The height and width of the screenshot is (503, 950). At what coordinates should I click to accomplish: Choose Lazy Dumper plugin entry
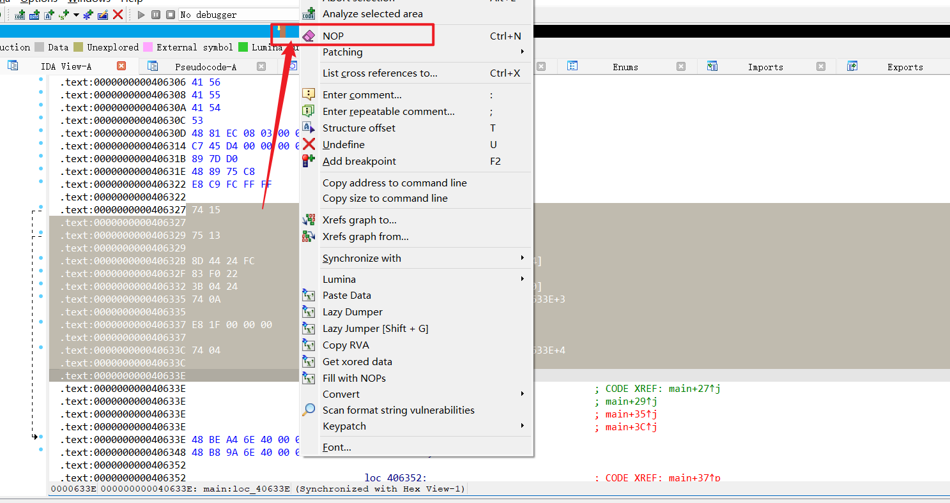[x=416, y=312]
